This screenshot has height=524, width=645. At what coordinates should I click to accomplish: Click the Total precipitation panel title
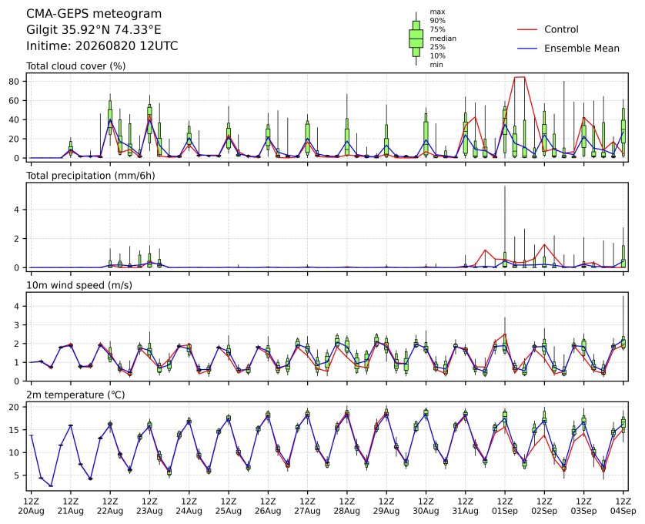click(x=91, y=176)
